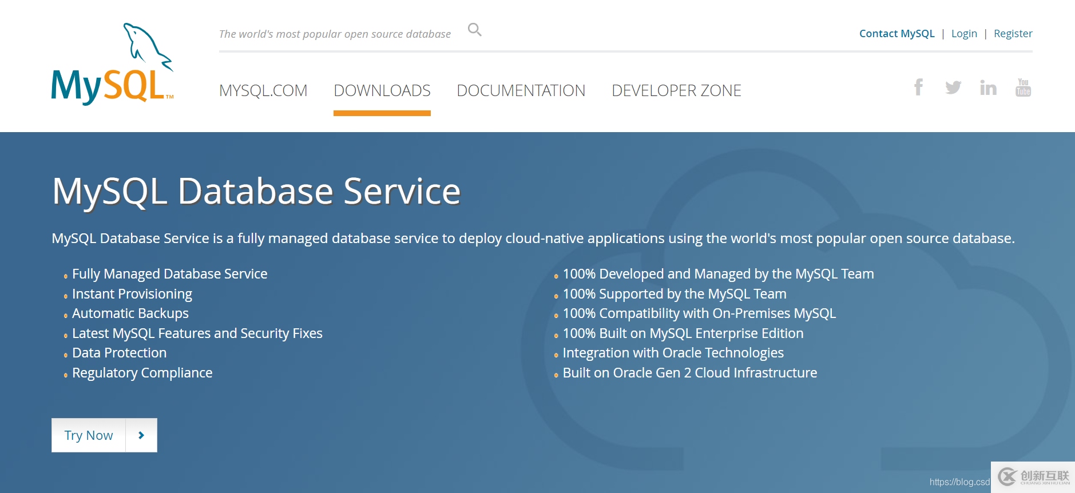Click the search tagline field

pos(335,34)
